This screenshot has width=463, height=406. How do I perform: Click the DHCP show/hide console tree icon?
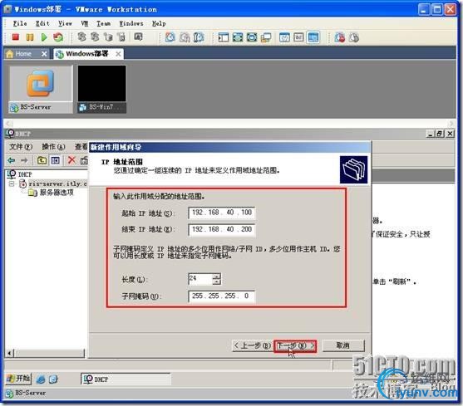56,160
